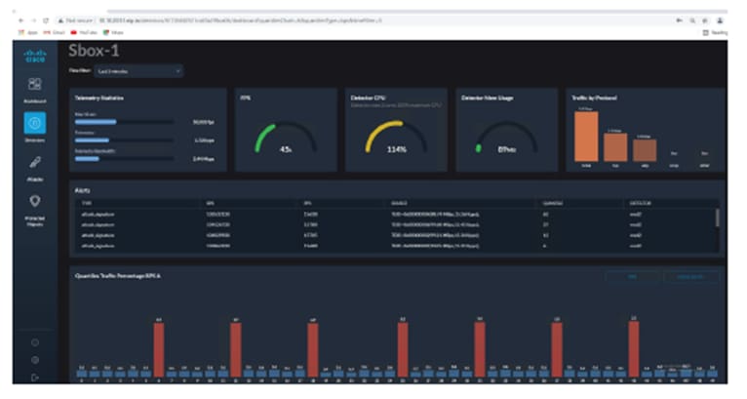This screenshot has width=747, height=399.
Task: Open the Time filter dropdown
Action: 138,71
